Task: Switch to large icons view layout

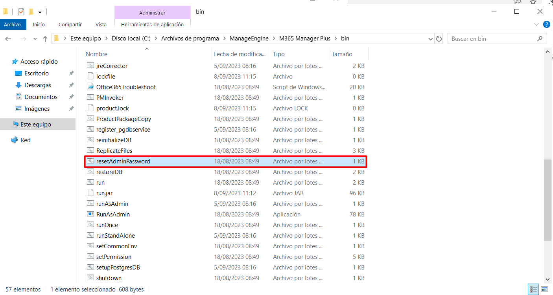Action: coord(544,290)
